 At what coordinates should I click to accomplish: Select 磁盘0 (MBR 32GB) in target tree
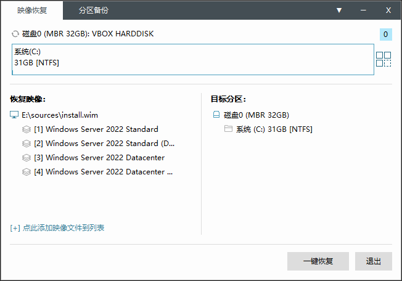(256, 115)
